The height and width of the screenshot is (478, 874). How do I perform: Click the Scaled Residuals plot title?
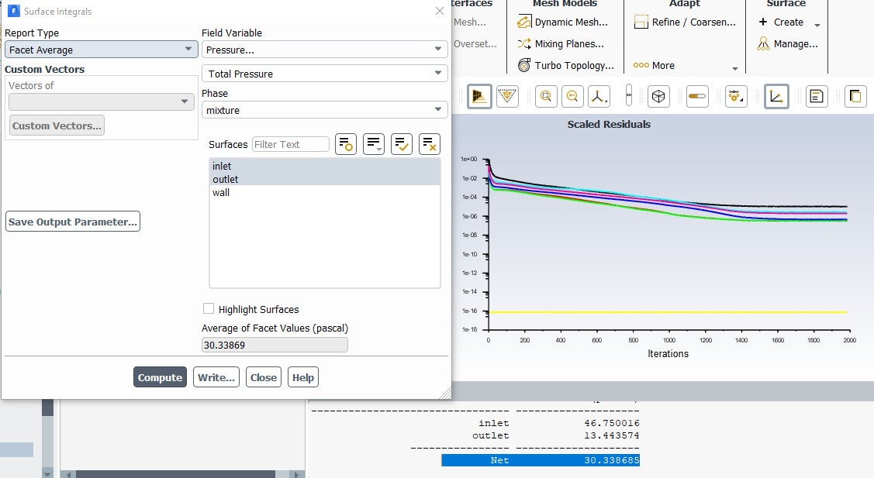click(609, 124)
